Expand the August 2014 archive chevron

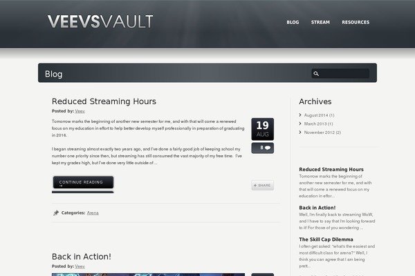point(300,115)
